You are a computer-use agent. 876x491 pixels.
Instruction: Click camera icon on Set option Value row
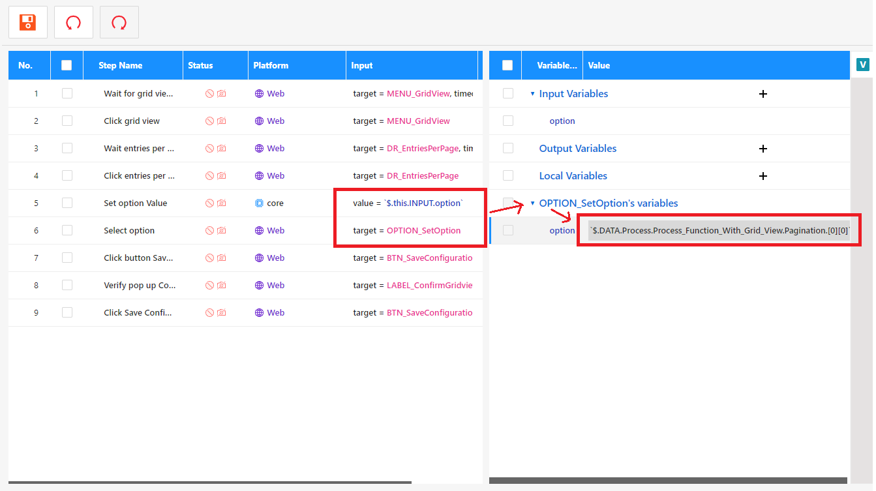(221, 203)
